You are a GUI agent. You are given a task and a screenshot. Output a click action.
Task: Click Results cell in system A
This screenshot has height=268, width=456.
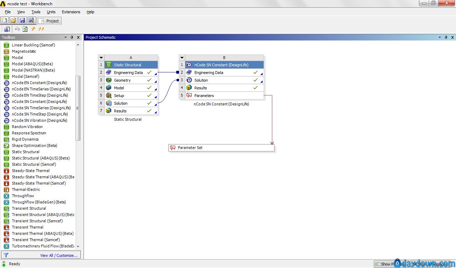point(131,111)
